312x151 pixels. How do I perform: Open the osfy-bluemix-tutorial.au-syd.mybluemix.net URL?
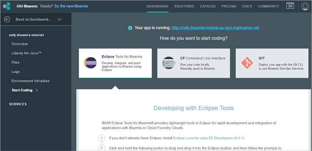215,28
